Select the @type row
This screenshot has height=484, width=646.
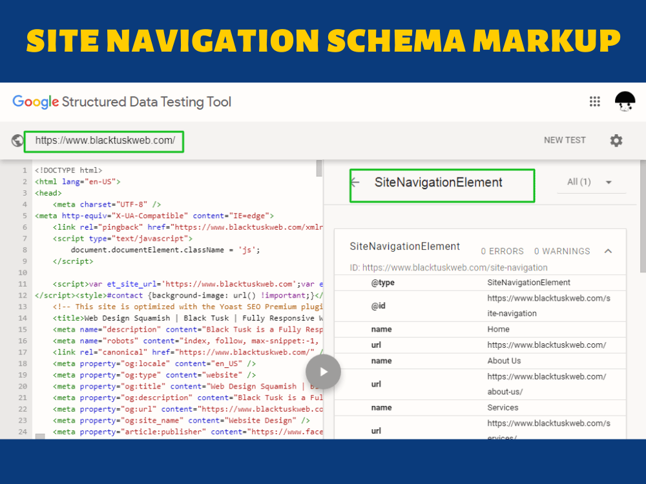(x=480, y=283)
